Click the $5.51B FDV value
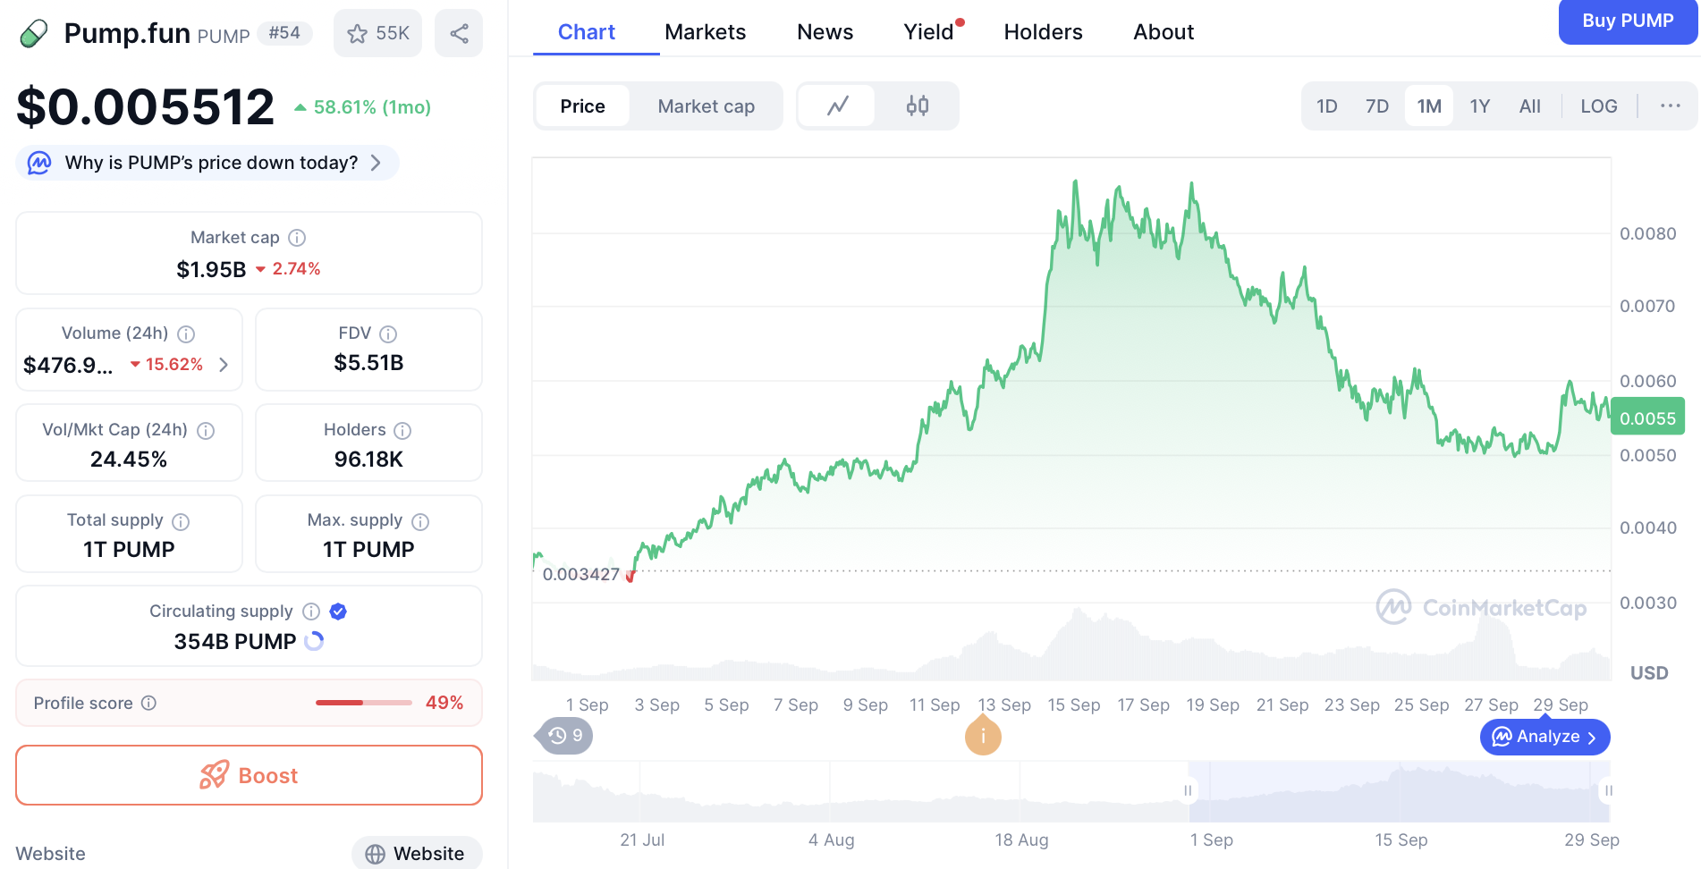 pos(368,363)
